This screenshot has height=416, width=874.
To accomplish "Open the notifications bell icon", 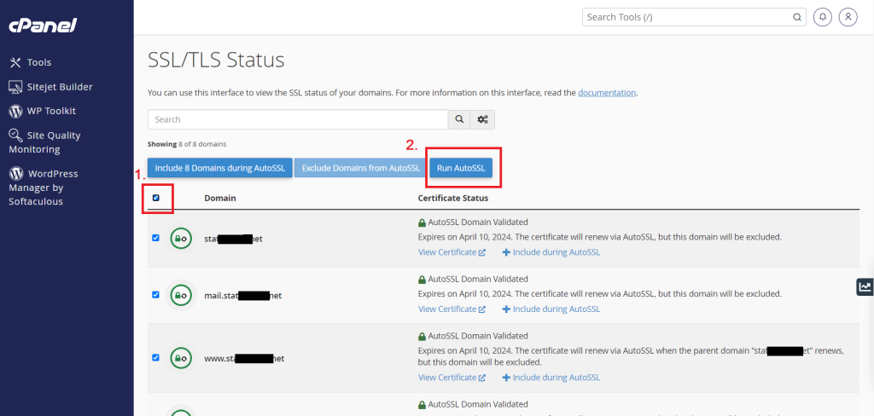I will coord(822,17).
